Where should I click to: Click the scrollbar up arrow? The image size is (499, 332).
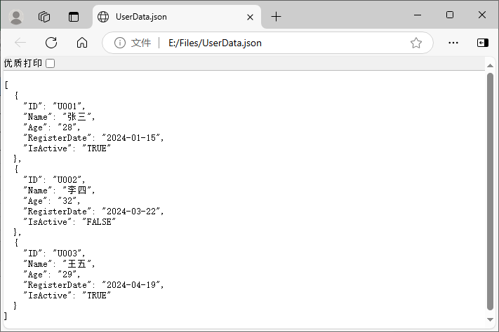point(490,65)
